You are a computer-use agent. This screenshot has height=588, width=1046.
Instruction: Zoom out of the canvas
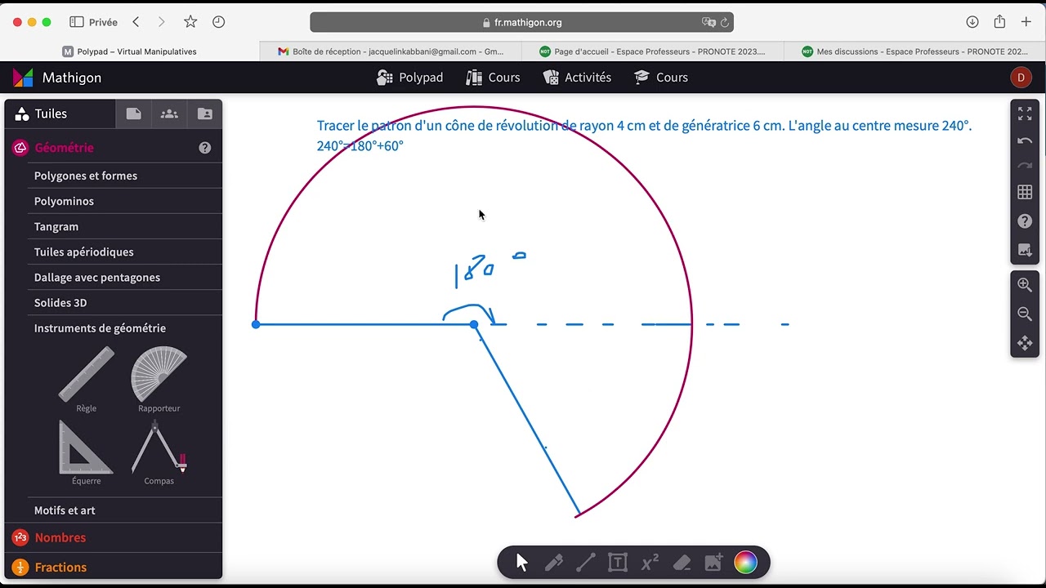(x=1025, y=314)
